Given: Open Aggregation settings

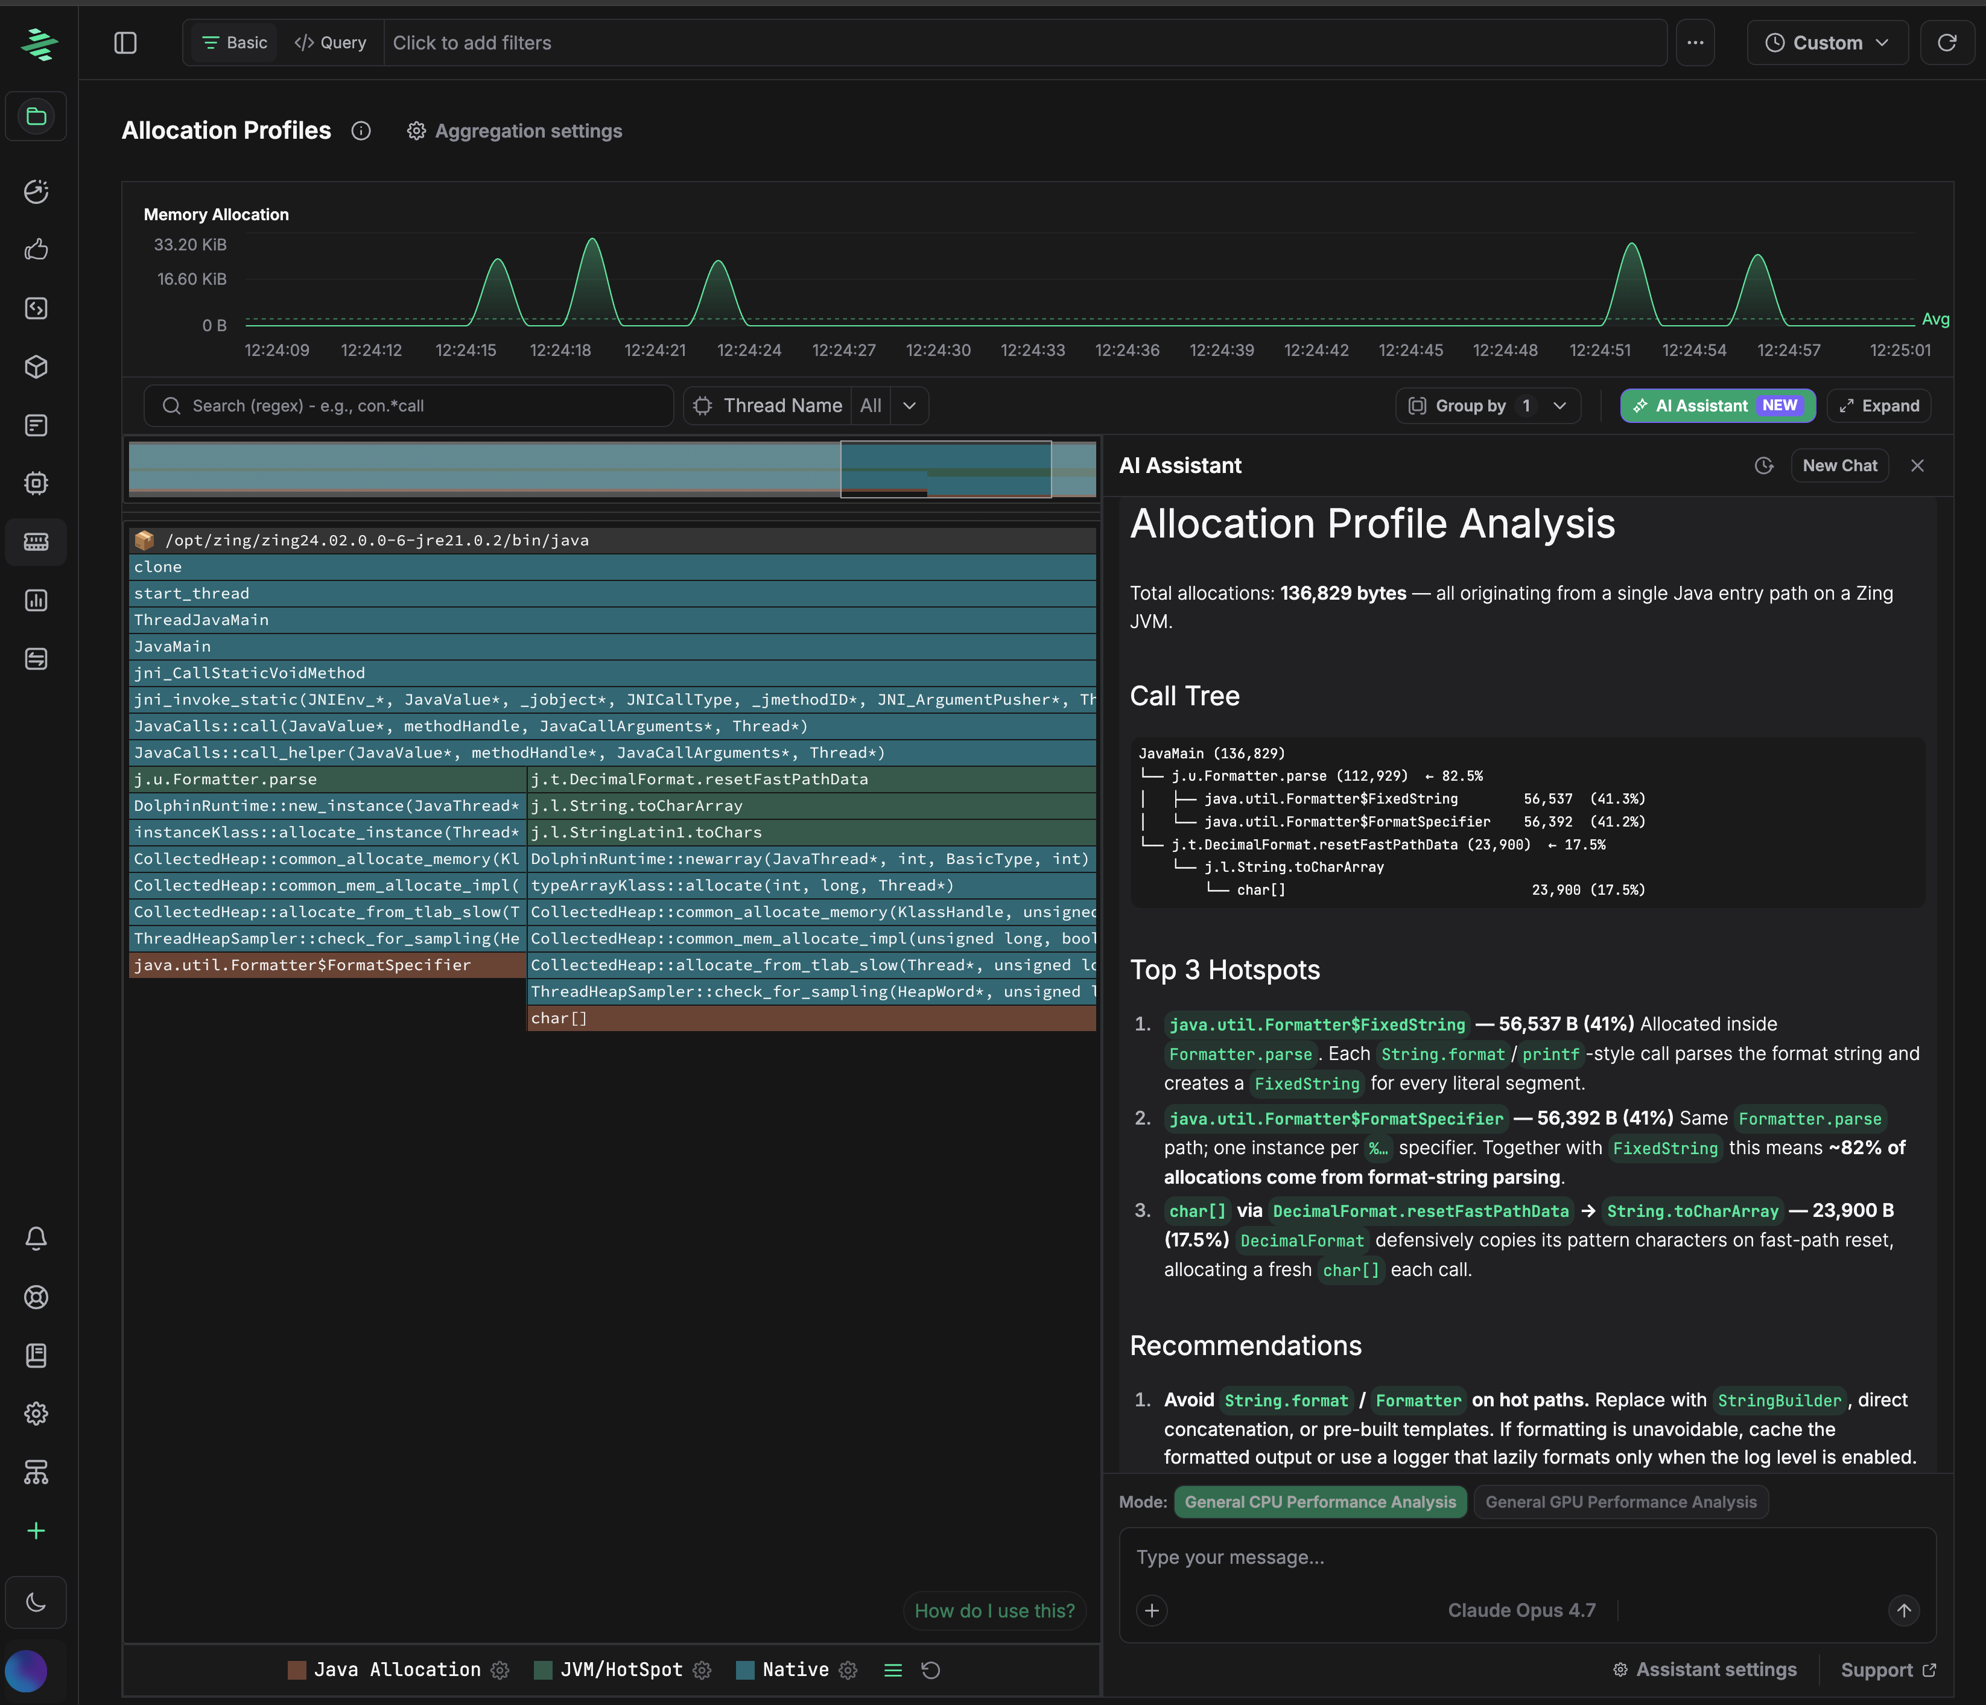Looking at the screenshot, I should (x=515, y=132).
